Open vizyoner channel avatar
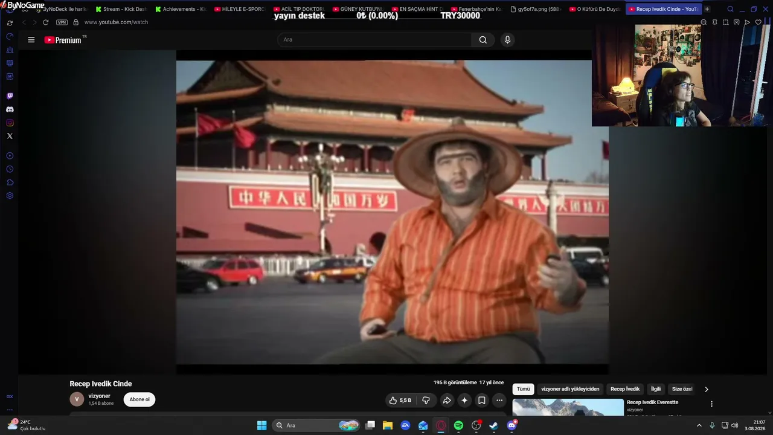The image size is (773, 435). (x=77, y=399)
